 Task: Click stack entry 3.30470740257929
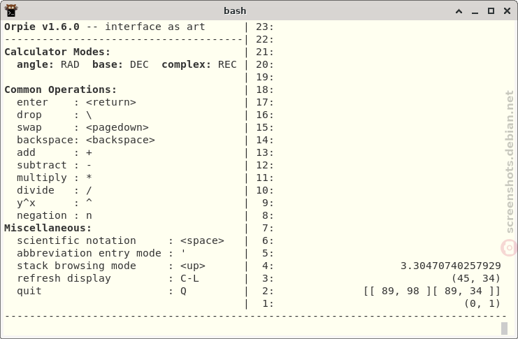click(x=451, y=266)
